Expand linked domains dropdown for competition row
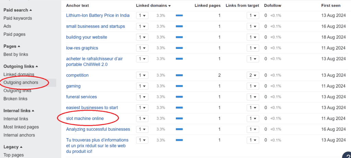 click(x=142, y=75)
